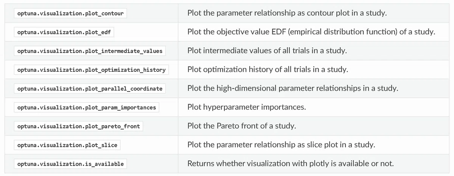Click the slice plot description text

click(x=281, y=145)
